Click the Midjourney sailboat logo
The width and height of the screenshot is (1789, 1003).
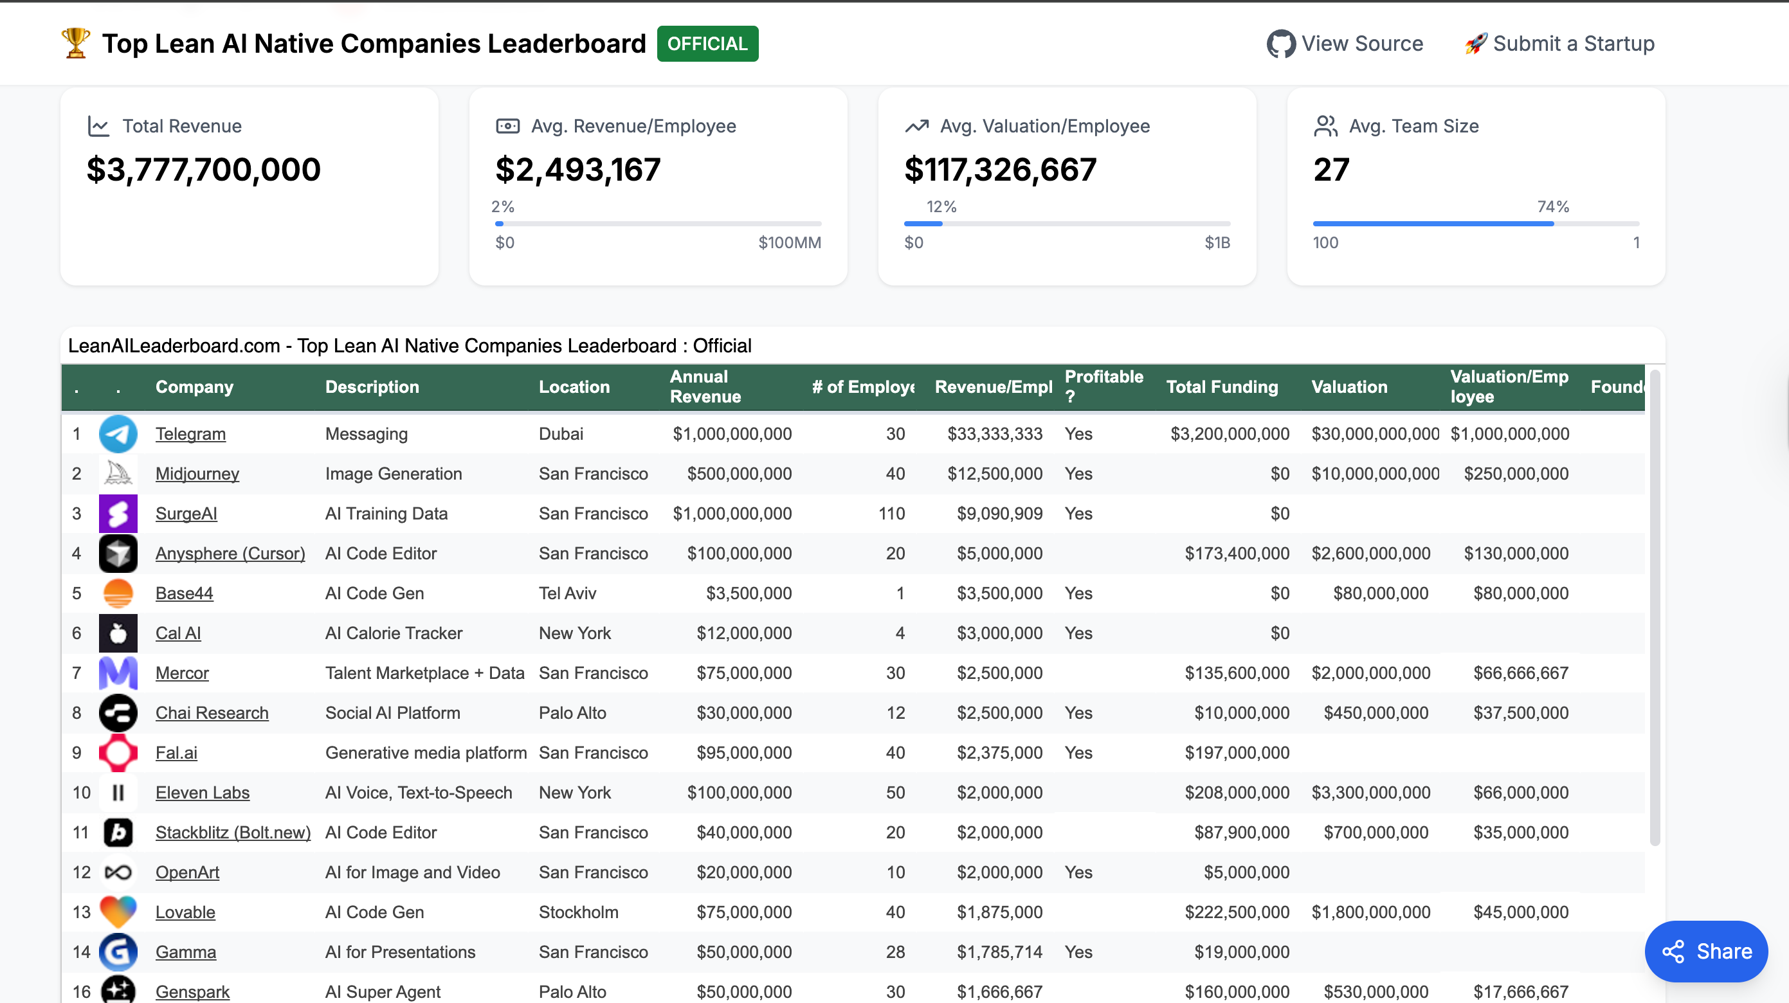(x=118, y=474)
